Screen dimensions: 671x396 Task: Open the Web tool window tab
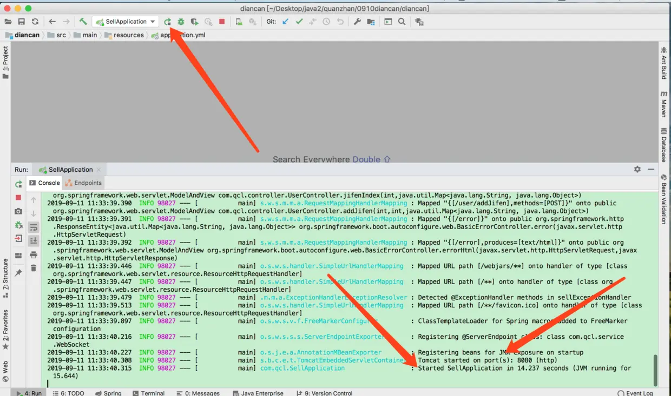pyautogui.click(x=5, y=371)
